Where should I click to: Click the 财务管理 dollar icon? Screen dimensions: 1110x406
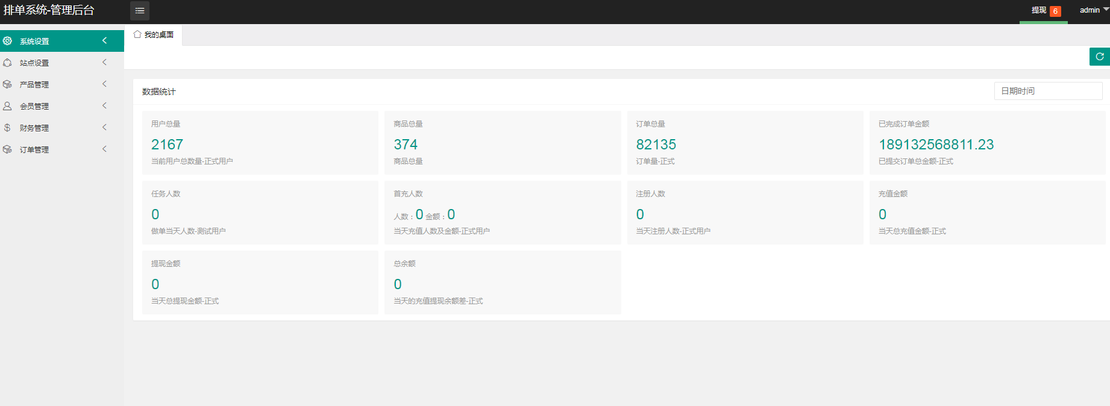coord(7,128)
